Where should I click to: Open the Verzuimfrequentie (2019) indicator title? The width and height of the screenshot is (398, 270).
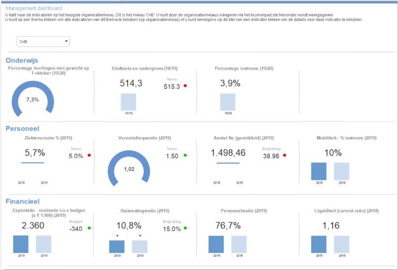click(x=145, y=138)
